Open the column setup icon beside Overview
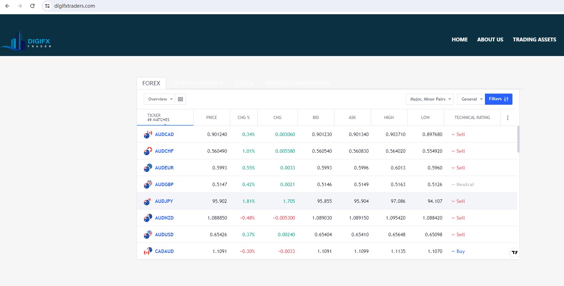The image size is (564, 286). pyautogui.click(x=180, y=99)
